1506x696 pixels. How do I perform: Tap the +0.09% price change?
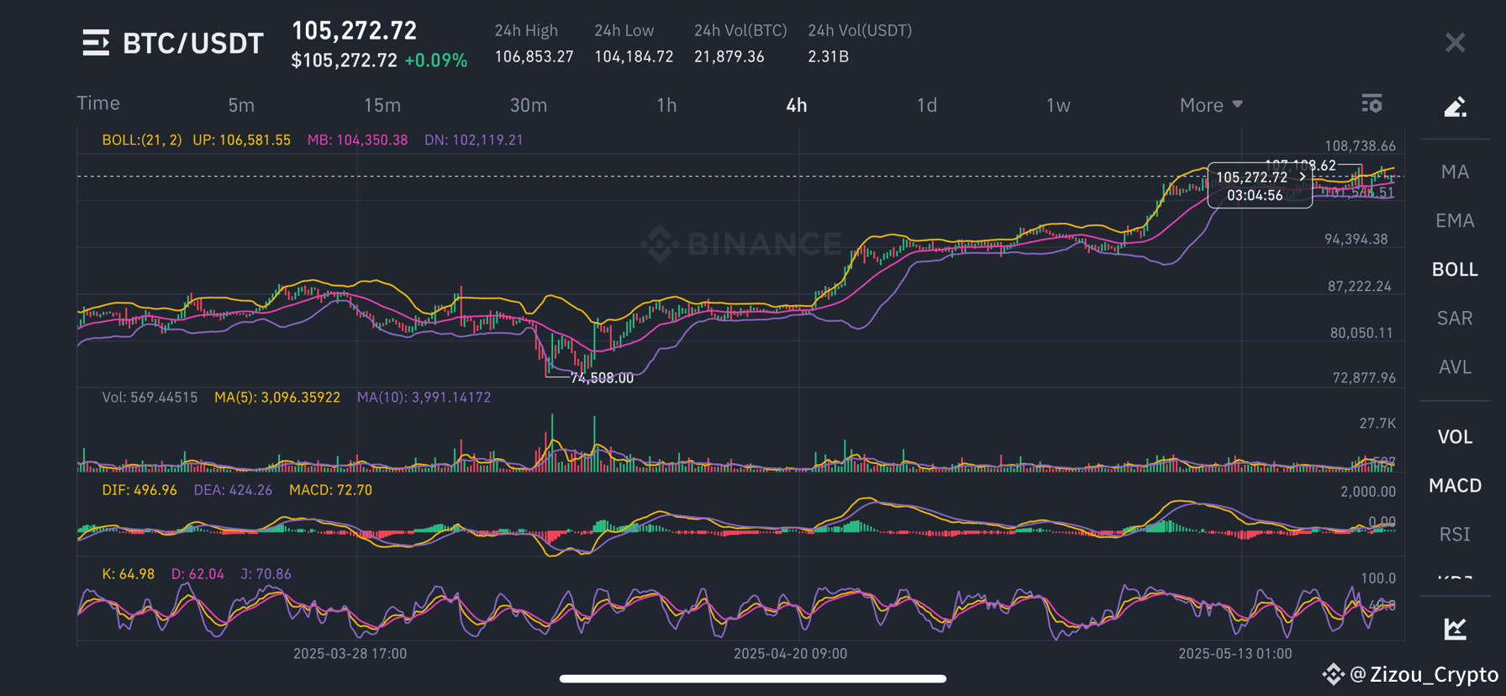click(x=435, y=61)
